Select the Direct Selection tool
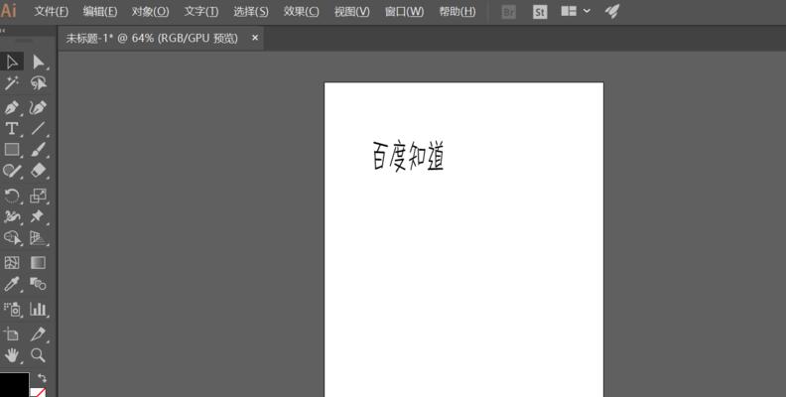The width and height of the screenshot is (786, 397). [39, 62]
